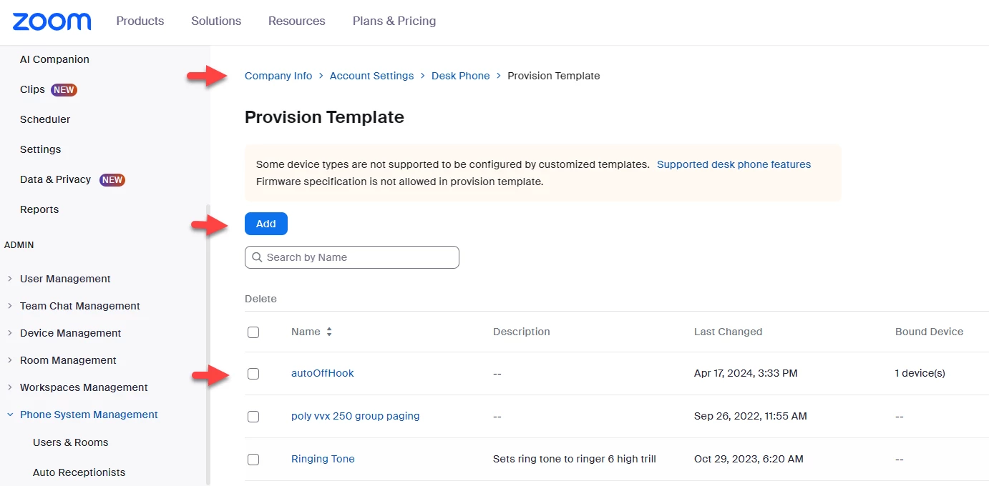The height and width of the screenshot is (486, 989).
Task: Expand Device Management in sidebar
Action: pos(10,333)
